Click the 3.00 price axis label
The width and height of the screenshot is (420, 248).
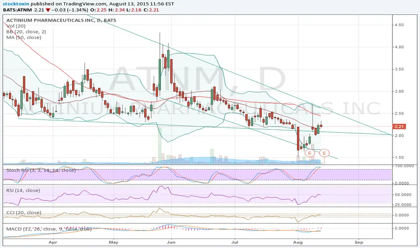(x=399, y=91)
